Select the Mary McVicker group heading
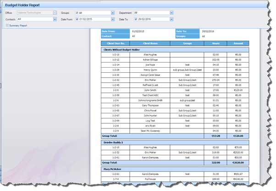The height and width of the screenshot is (191, 276). click(175, 169)
